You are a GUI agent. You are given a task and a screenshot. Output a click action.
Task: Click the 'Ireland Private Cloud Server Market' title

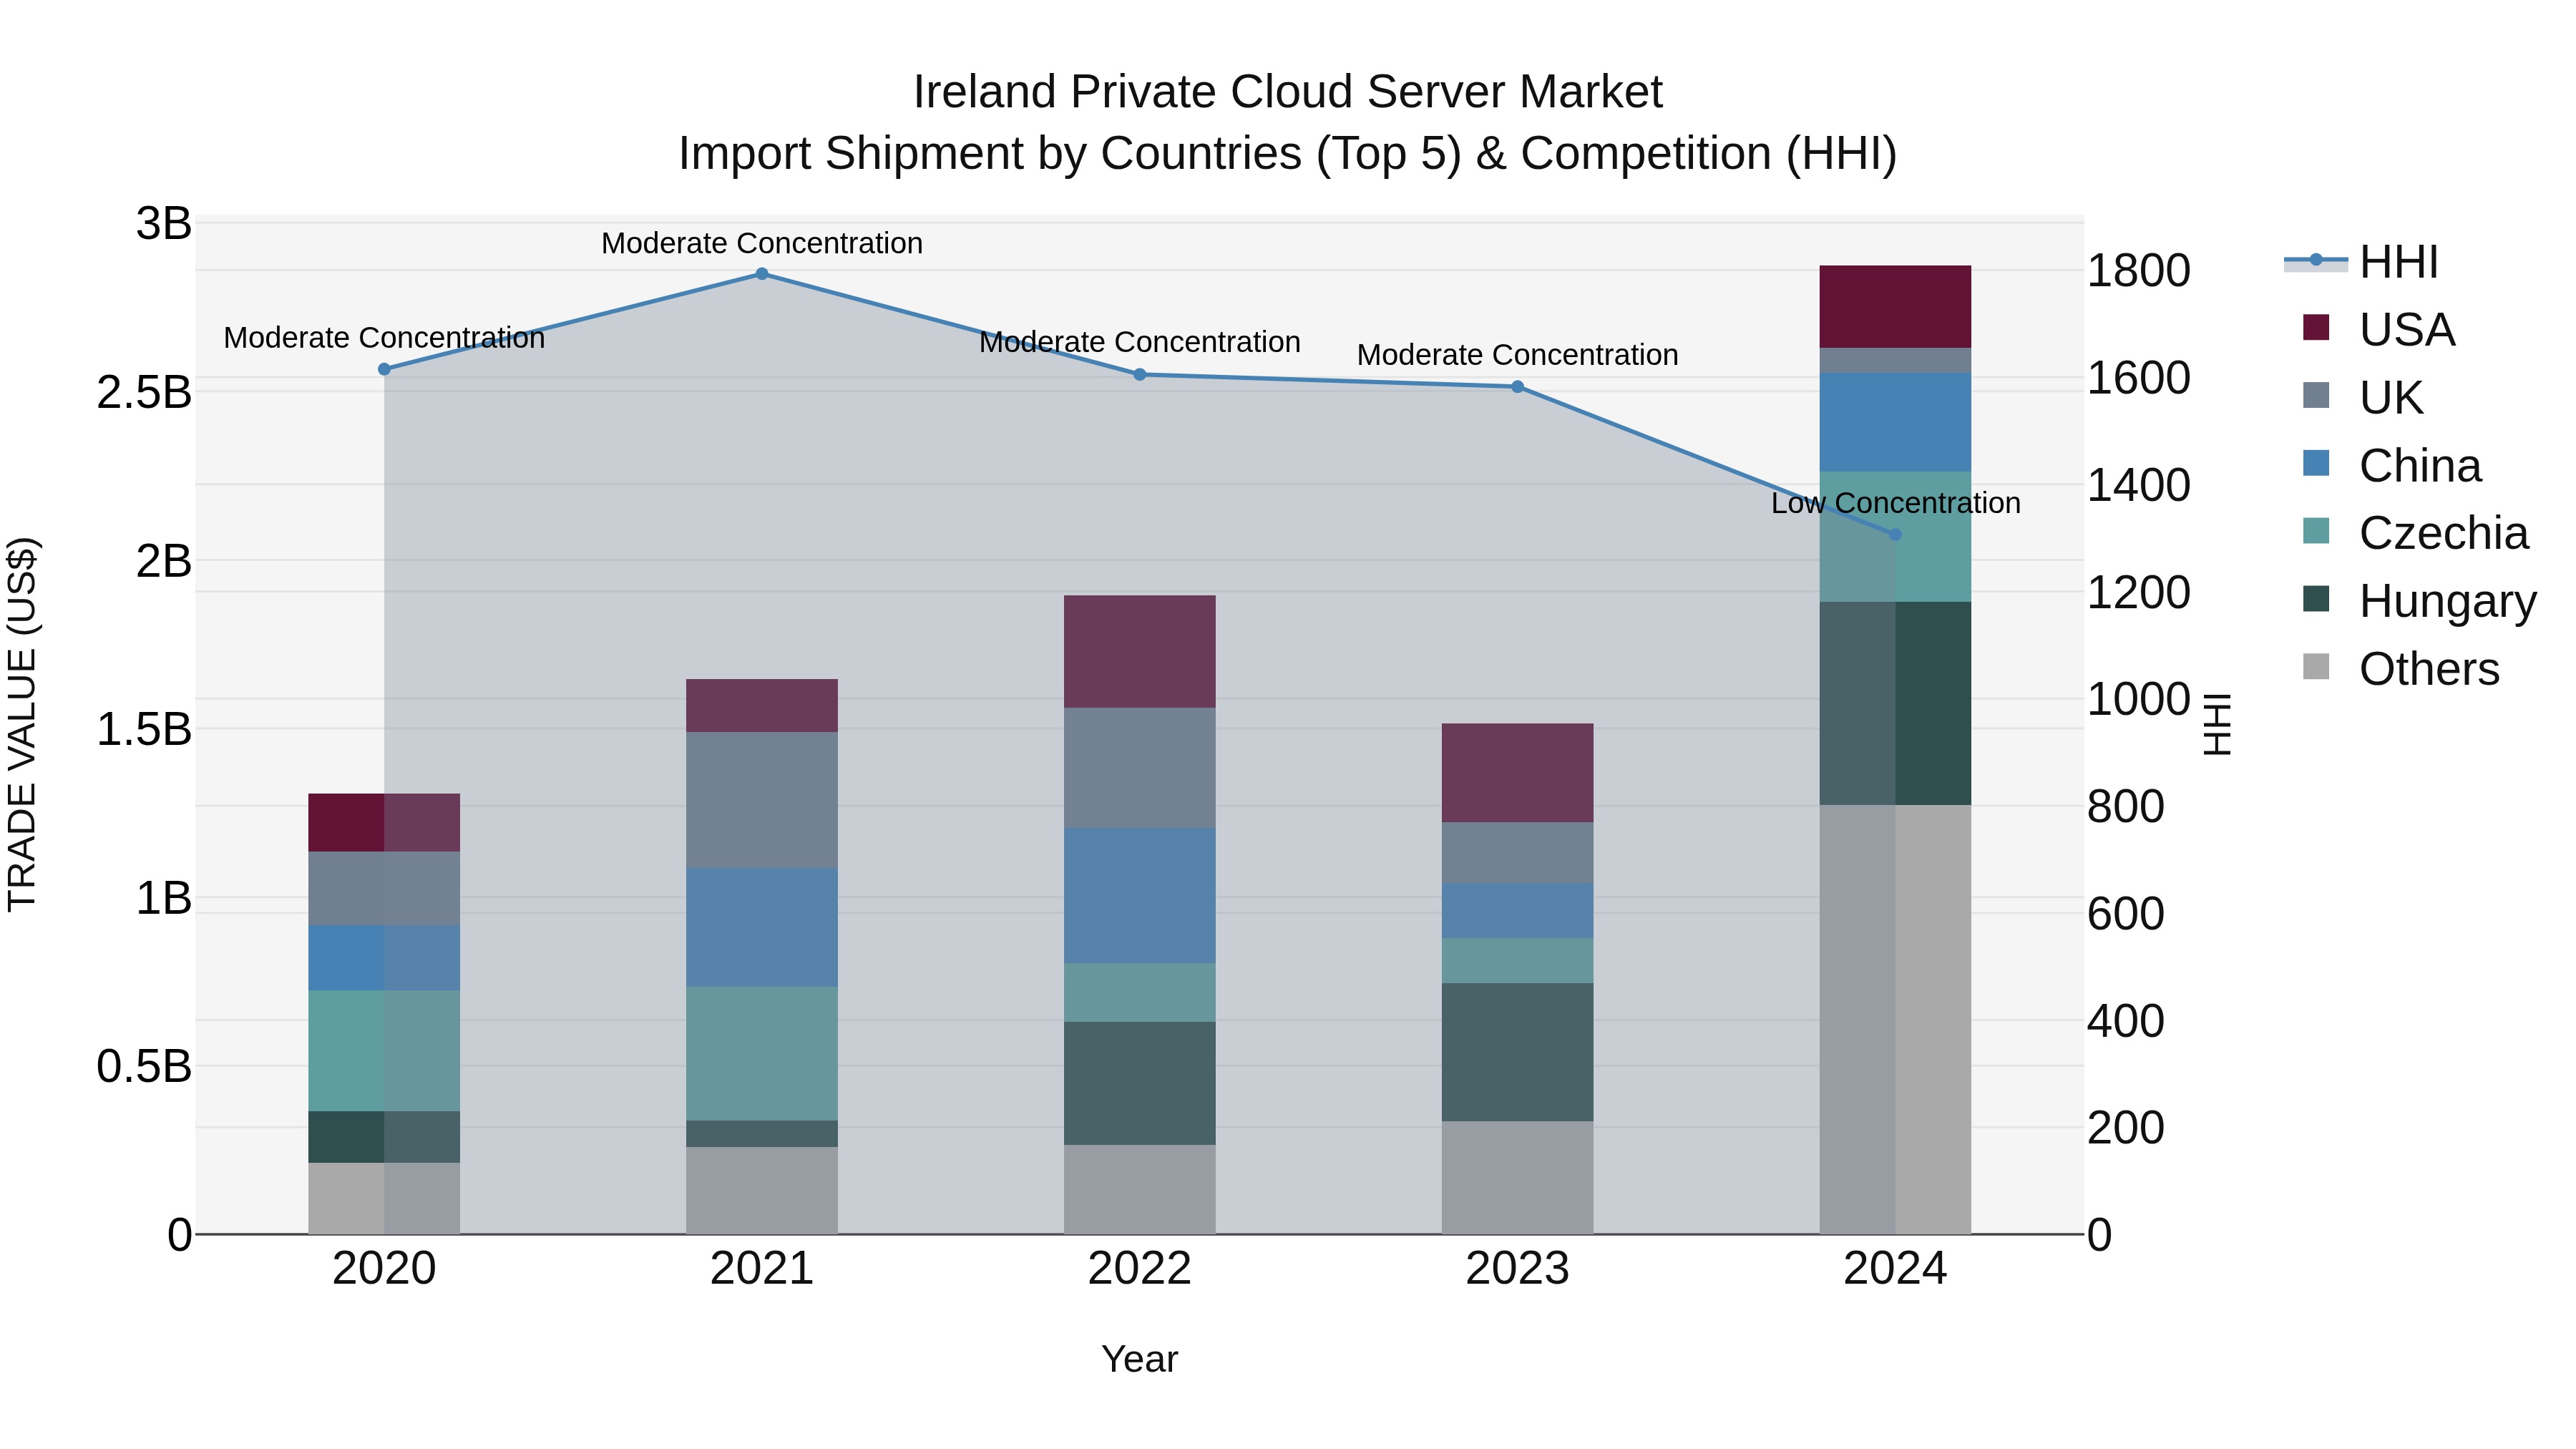tap(1288, 92)
